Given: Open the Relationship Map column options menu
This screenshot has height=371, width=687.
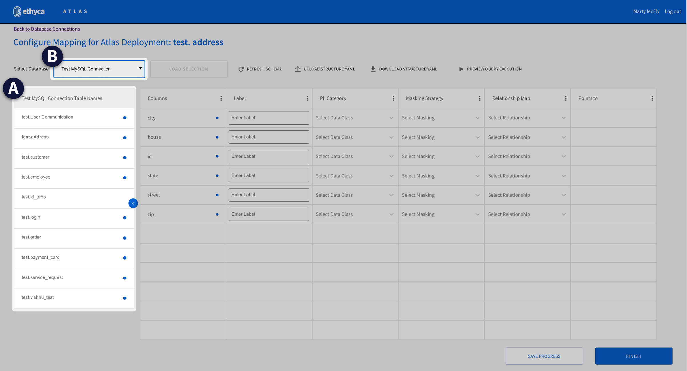Looking at the screenshot, I should [566, 98].
